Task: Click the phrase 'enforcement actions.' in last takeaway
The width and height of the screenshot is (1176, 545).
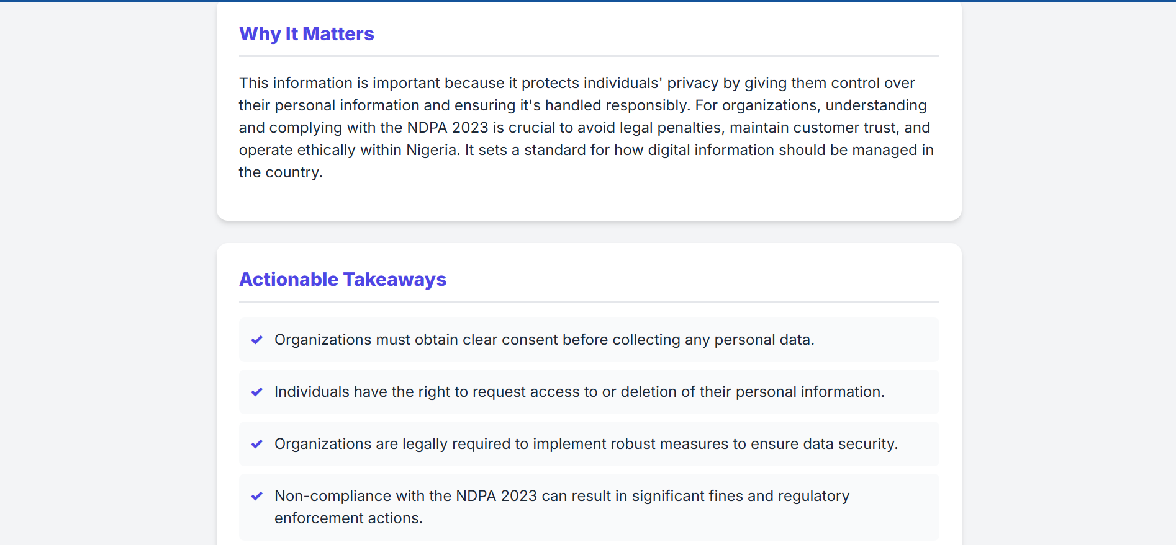Action: [x=348, y=518]
